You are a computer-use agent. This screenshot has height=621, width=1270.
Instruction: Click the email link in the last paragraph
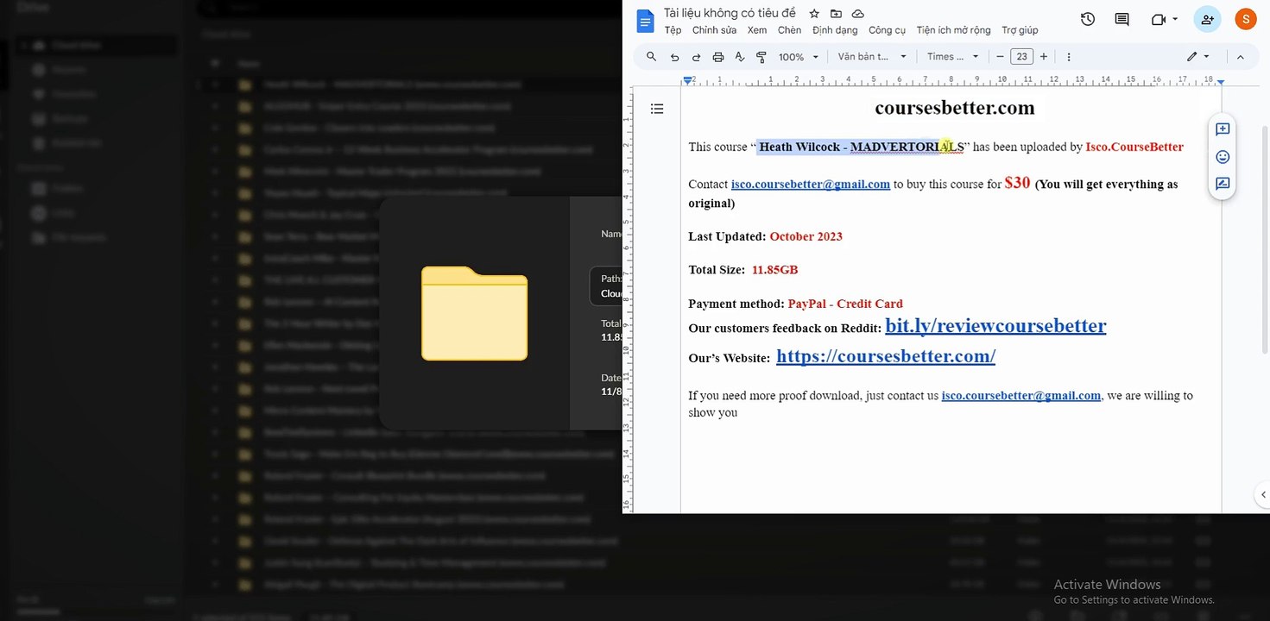pos(1021,396)
